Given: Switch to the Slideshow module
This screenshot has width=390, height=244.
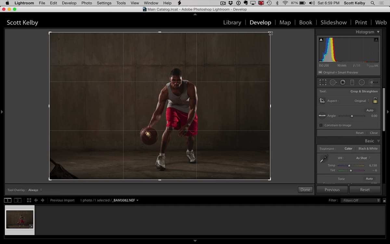Looking at the screenshot, I should [x=333, y=22].
